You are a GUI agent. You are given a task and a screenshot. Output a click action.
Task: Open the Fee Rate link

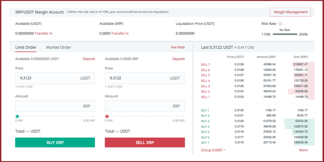pyautogui.click(x=178, y=47)
